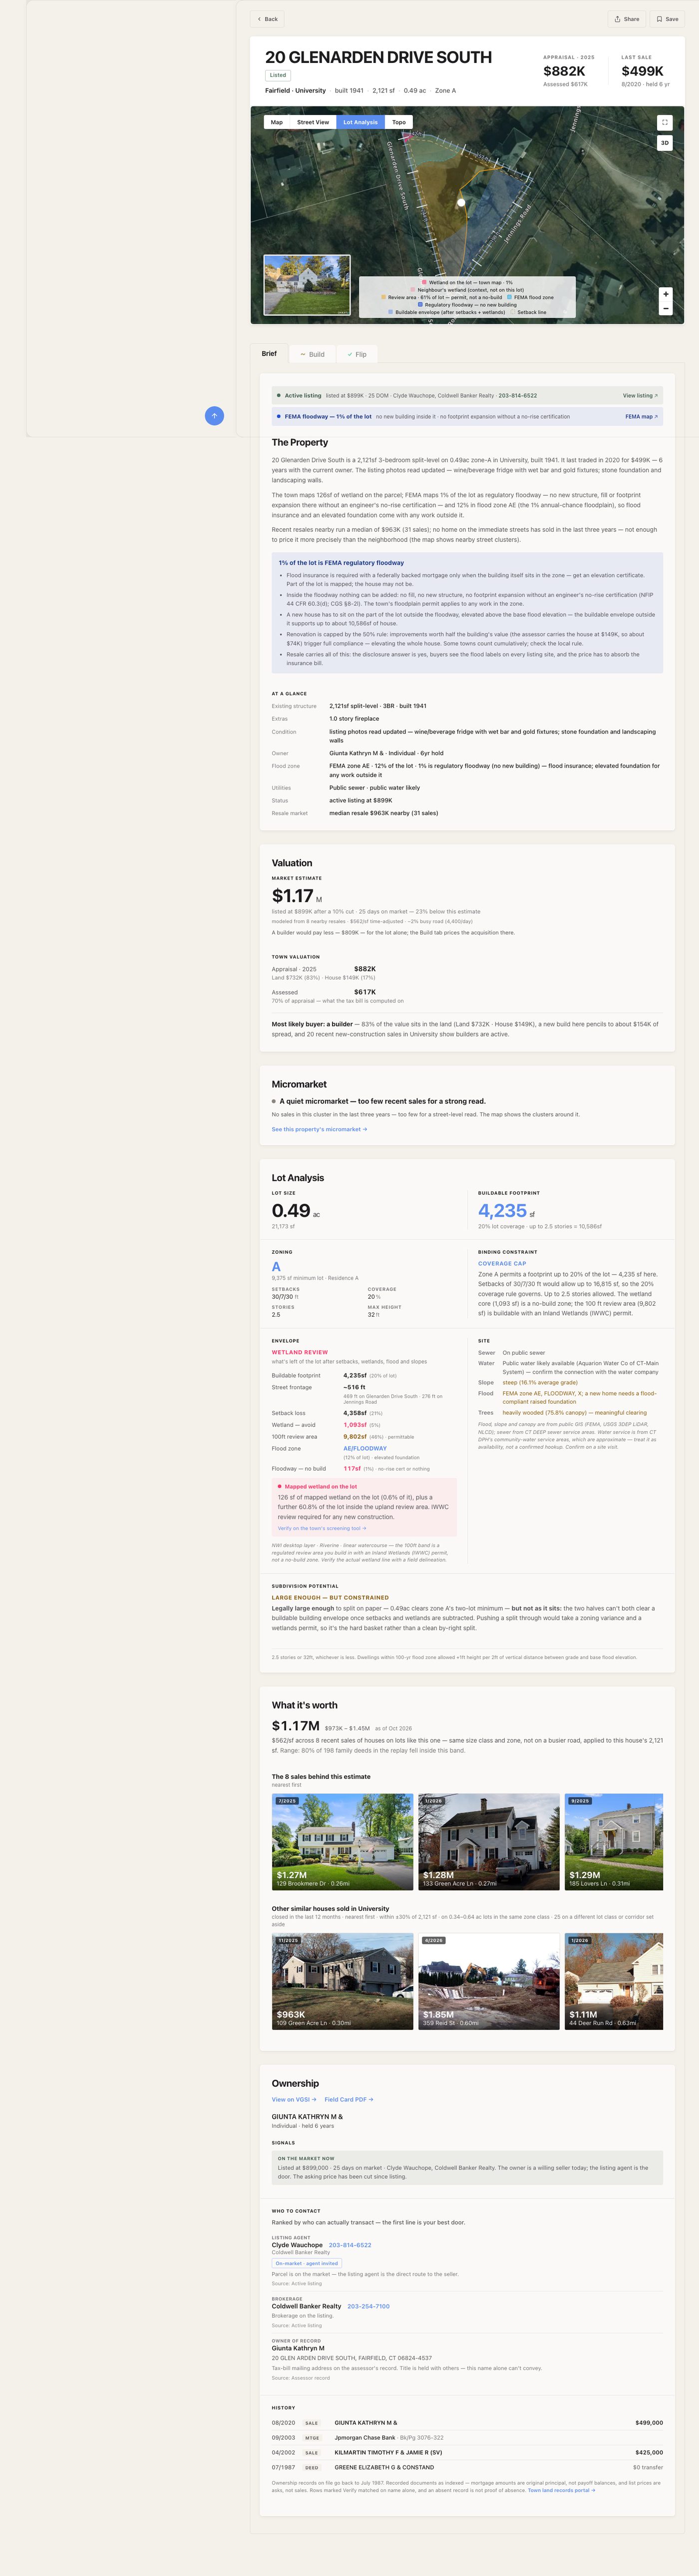
Task: Open the wetland screening tool link
Action: click(x=322, y=1528)
